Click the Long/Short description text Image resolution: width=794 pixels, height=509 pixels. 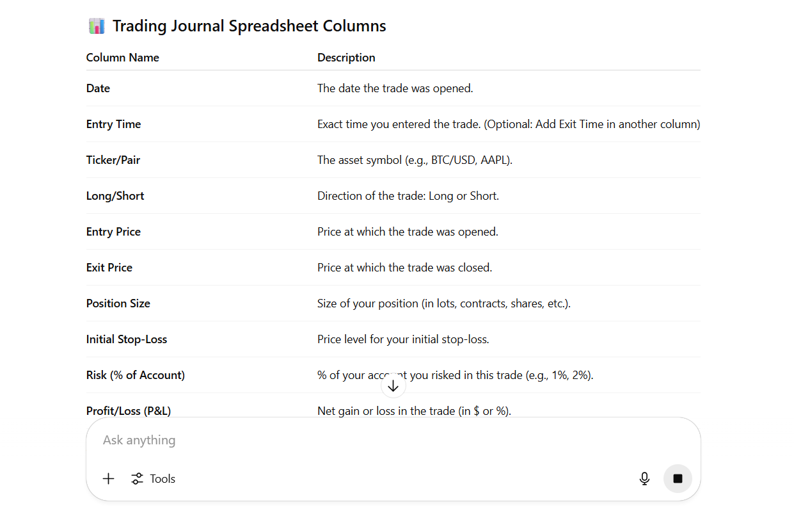[408, 196]
